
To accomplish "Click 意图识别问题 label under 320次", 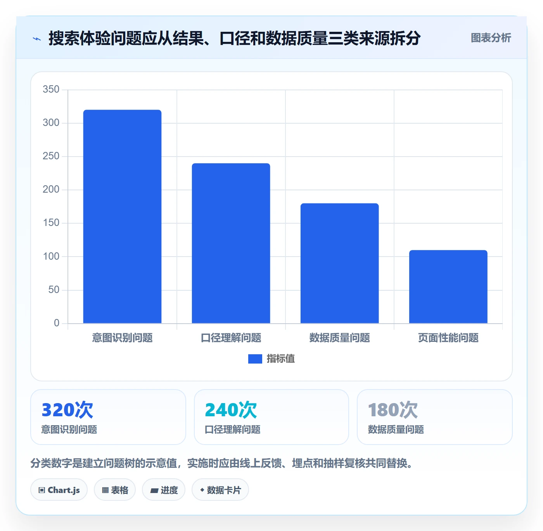I will coord(69,429).
